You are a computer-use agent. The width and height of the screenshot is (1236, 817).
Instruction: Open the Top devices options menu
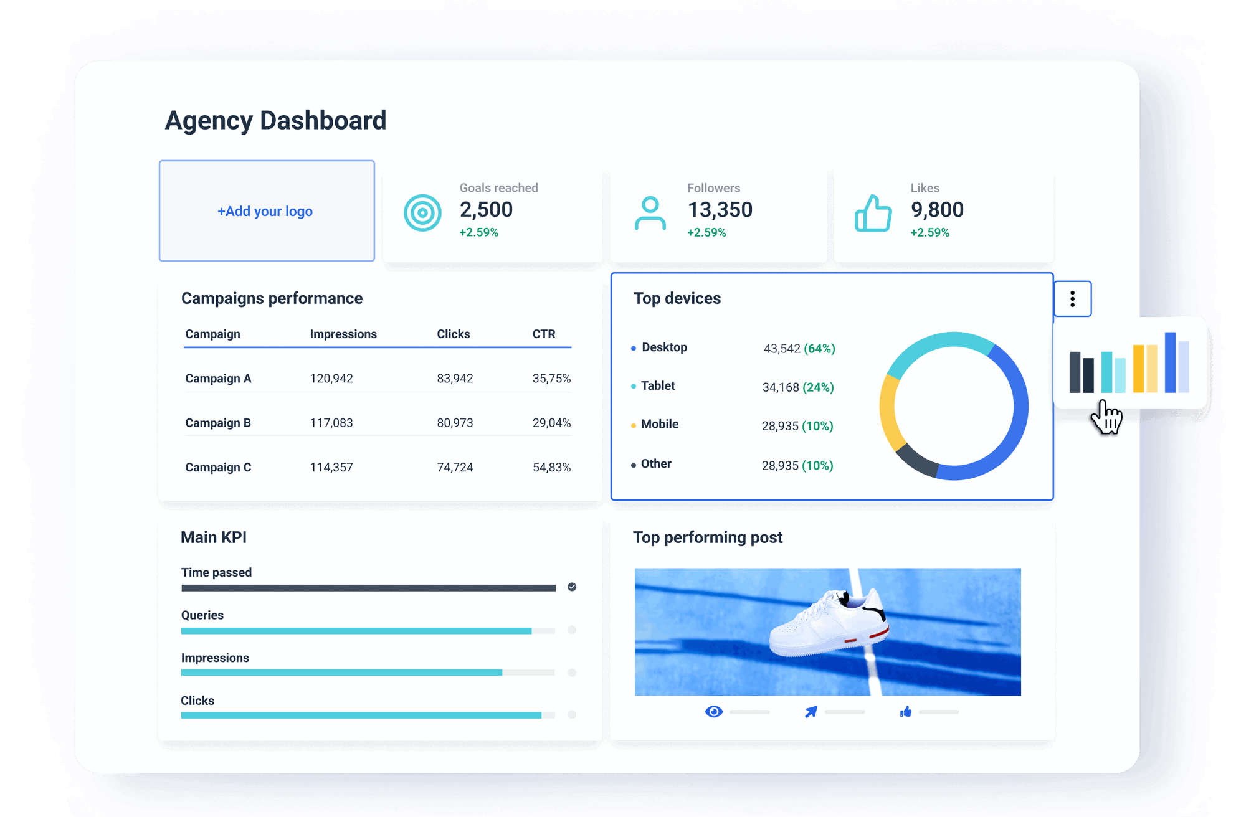pos(1072,300)
